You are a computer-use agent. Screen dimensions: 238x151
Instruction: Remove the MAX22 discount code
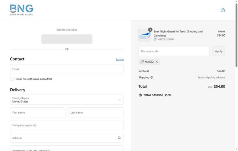pos(157,62)
